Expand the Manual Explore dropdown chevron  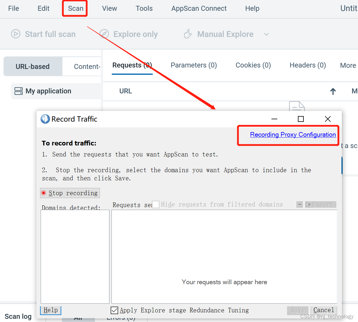pyautogui.click(x=266, y=34)
